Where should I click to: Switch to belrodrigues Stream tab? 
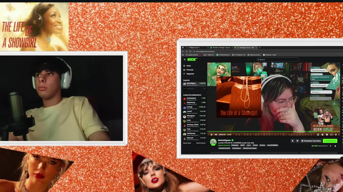pos(246,48)
